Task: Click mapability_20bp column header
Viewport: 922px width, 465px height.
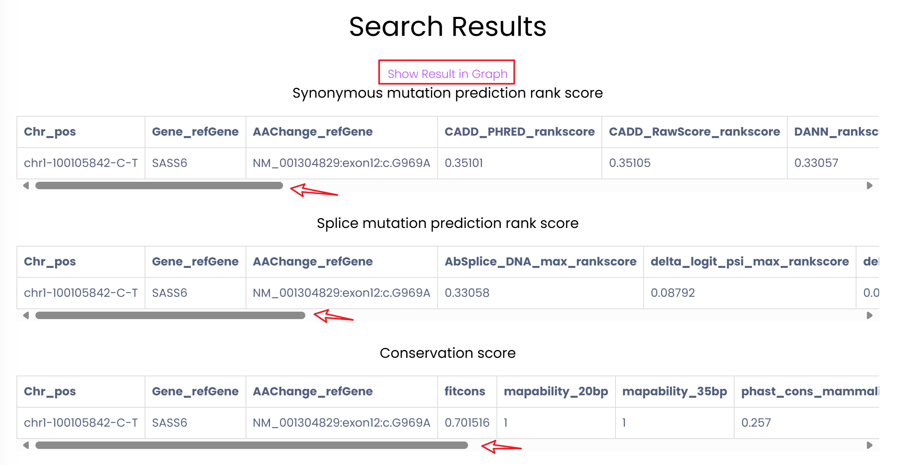Action: (x=555, y=391)
